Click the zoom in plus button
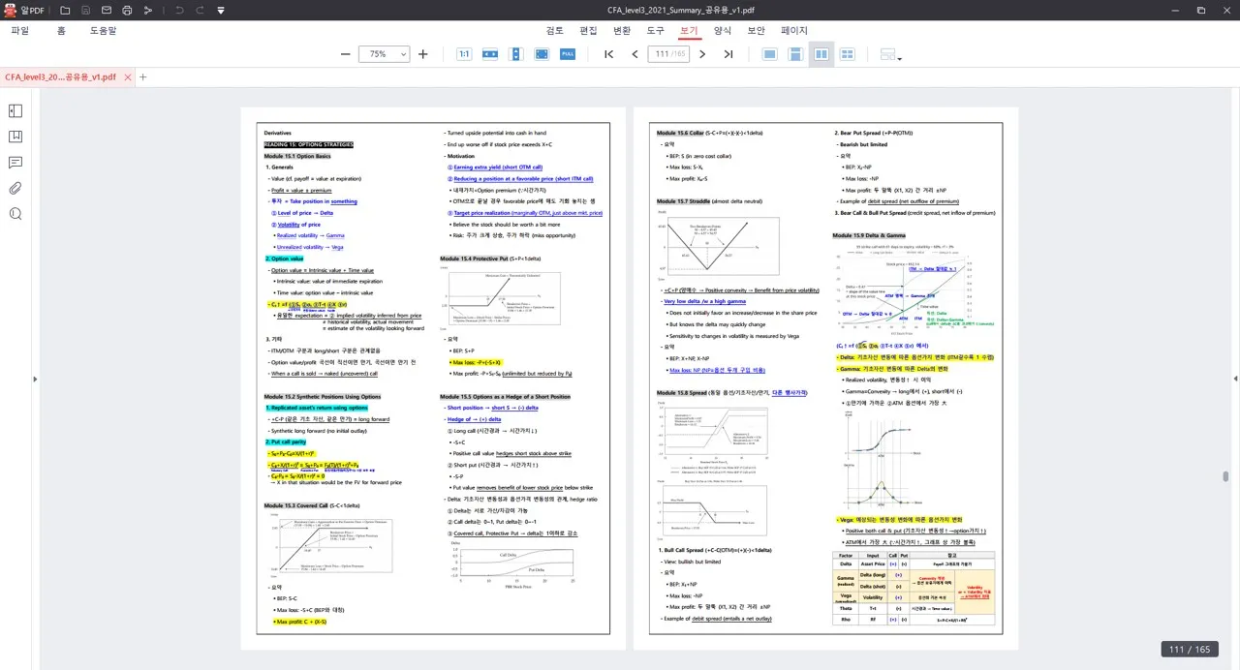This screenshot has height=670, width=1240. [x=423, y=54]
